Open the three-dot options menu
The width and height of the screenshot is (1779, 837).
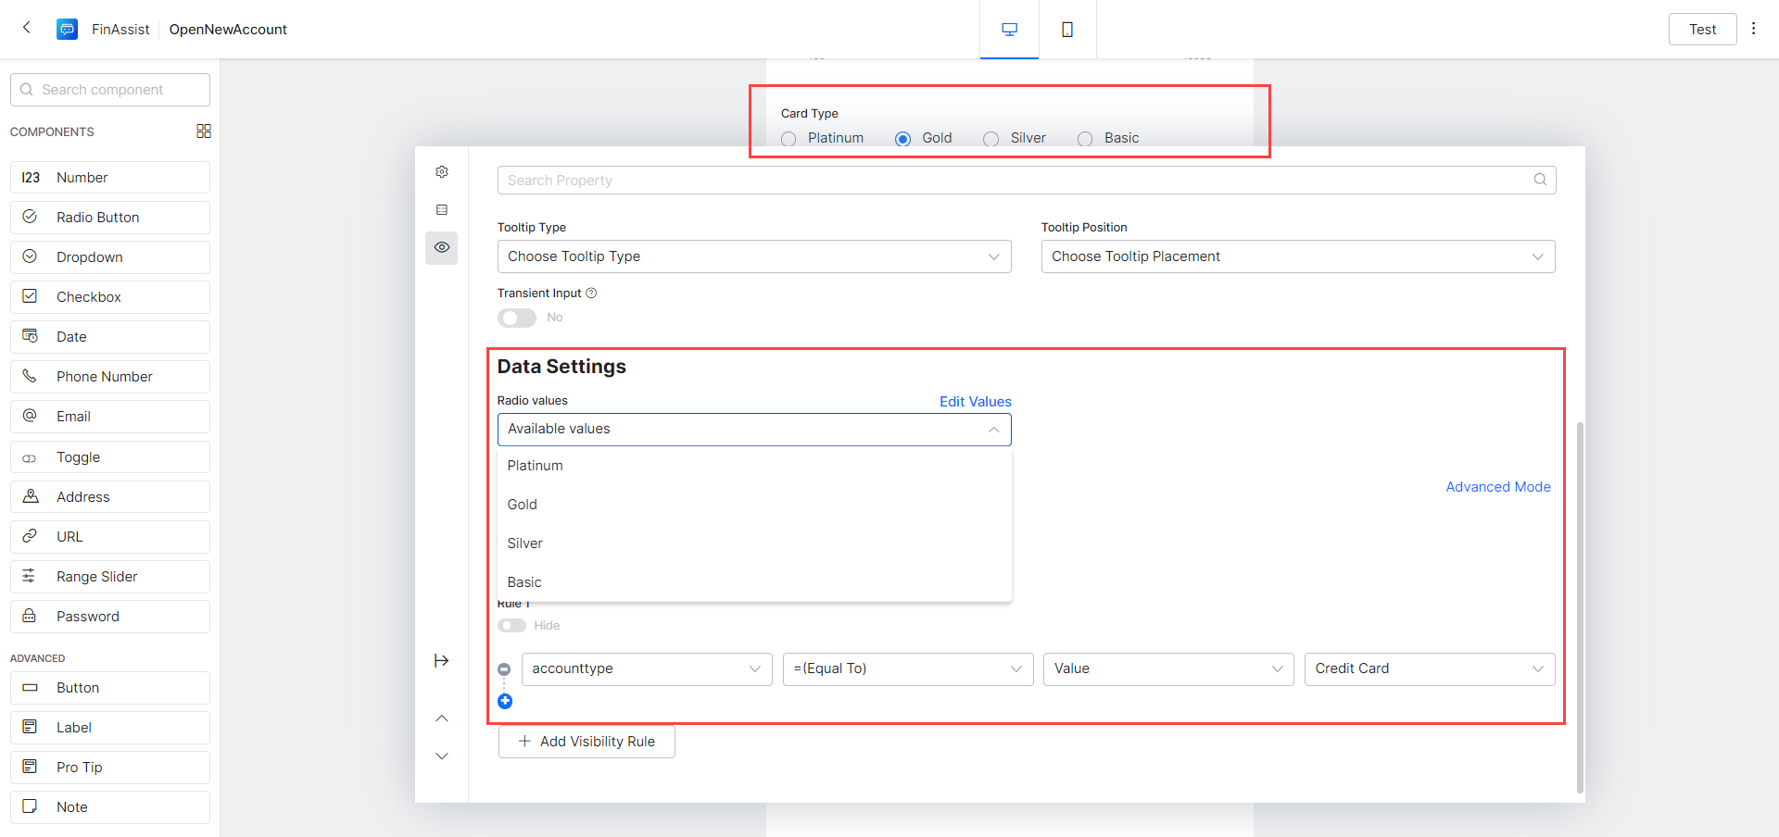(1753, 29)
